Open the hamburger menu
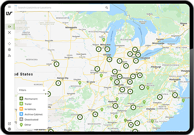Image resolution: width=194 pixels, height=135 pixels. coord(9,7)
